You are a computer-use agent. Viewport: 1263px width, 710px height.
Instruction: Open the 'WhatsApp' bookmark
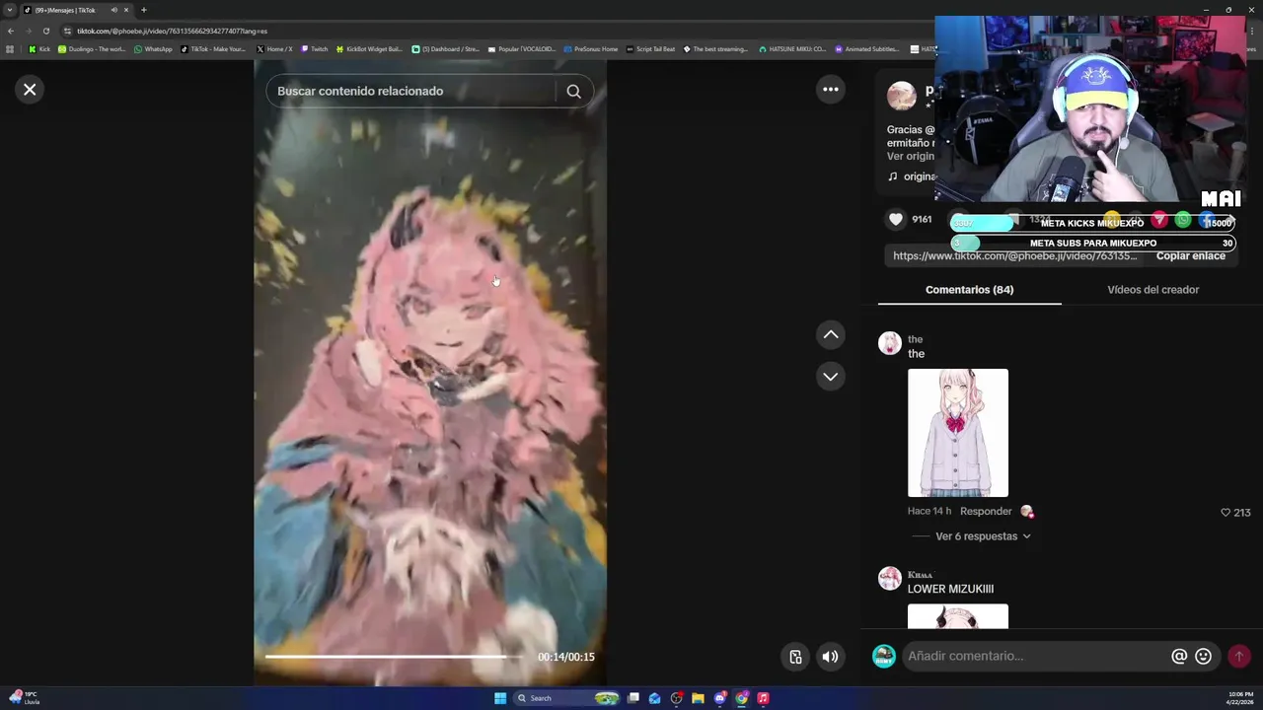(153, 48)
